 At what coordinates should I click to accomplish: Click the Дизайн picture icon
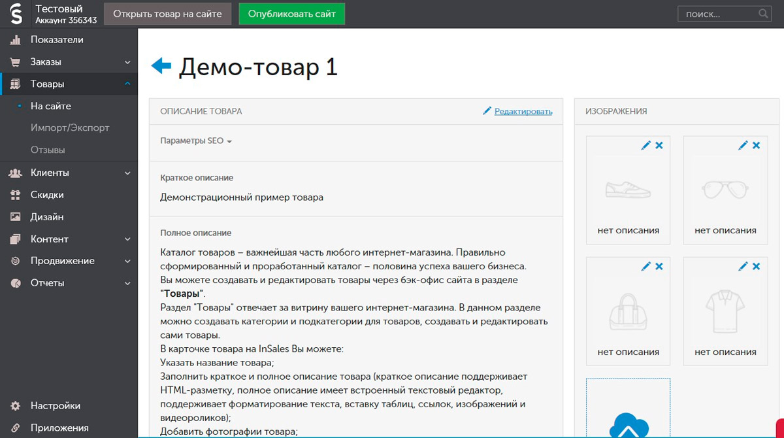pos(16,217)
